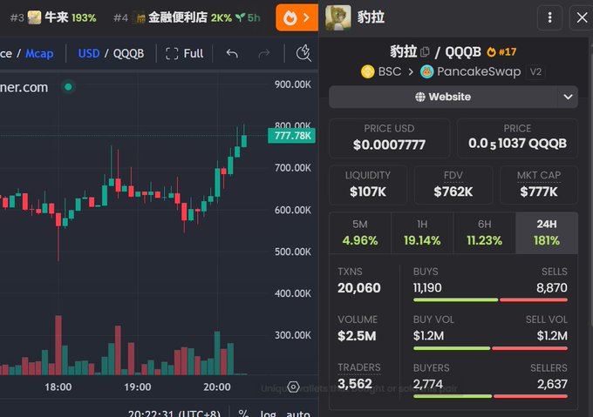The height and width of the screenshot is (417, 593).
Task: Click the V2 version badge
Action: click(x=535, y=71)
